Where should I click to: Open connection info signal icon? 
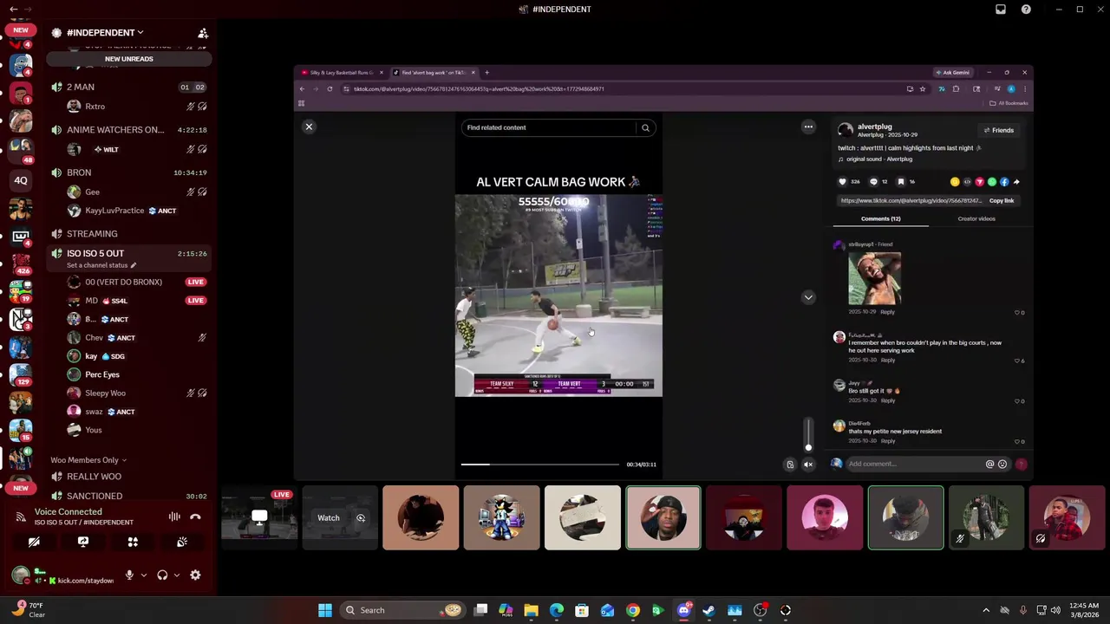(21, 517)
